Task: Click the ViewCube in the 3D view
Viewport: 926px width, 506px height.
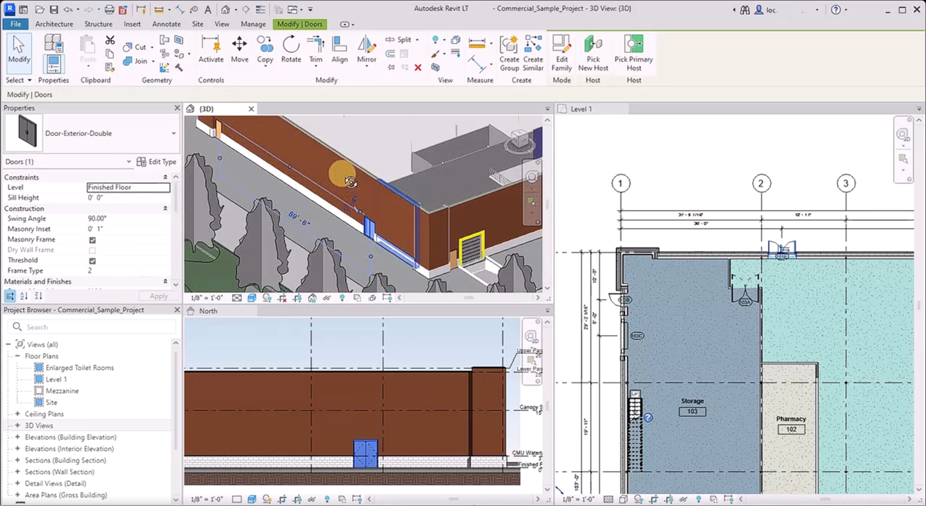Action: (520, 140)
